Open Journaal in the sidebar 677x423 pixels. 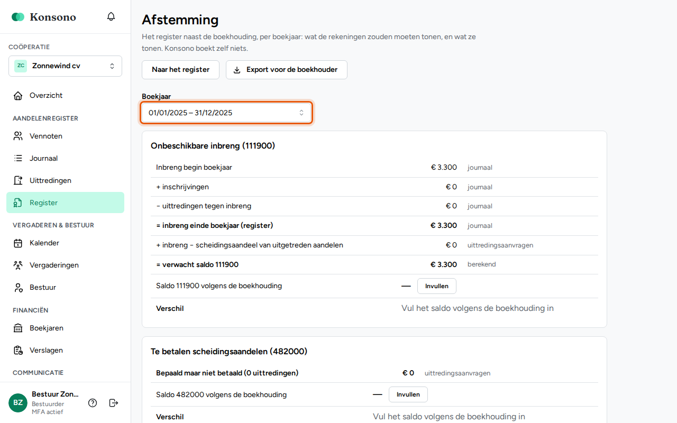(x=65, y=158)
